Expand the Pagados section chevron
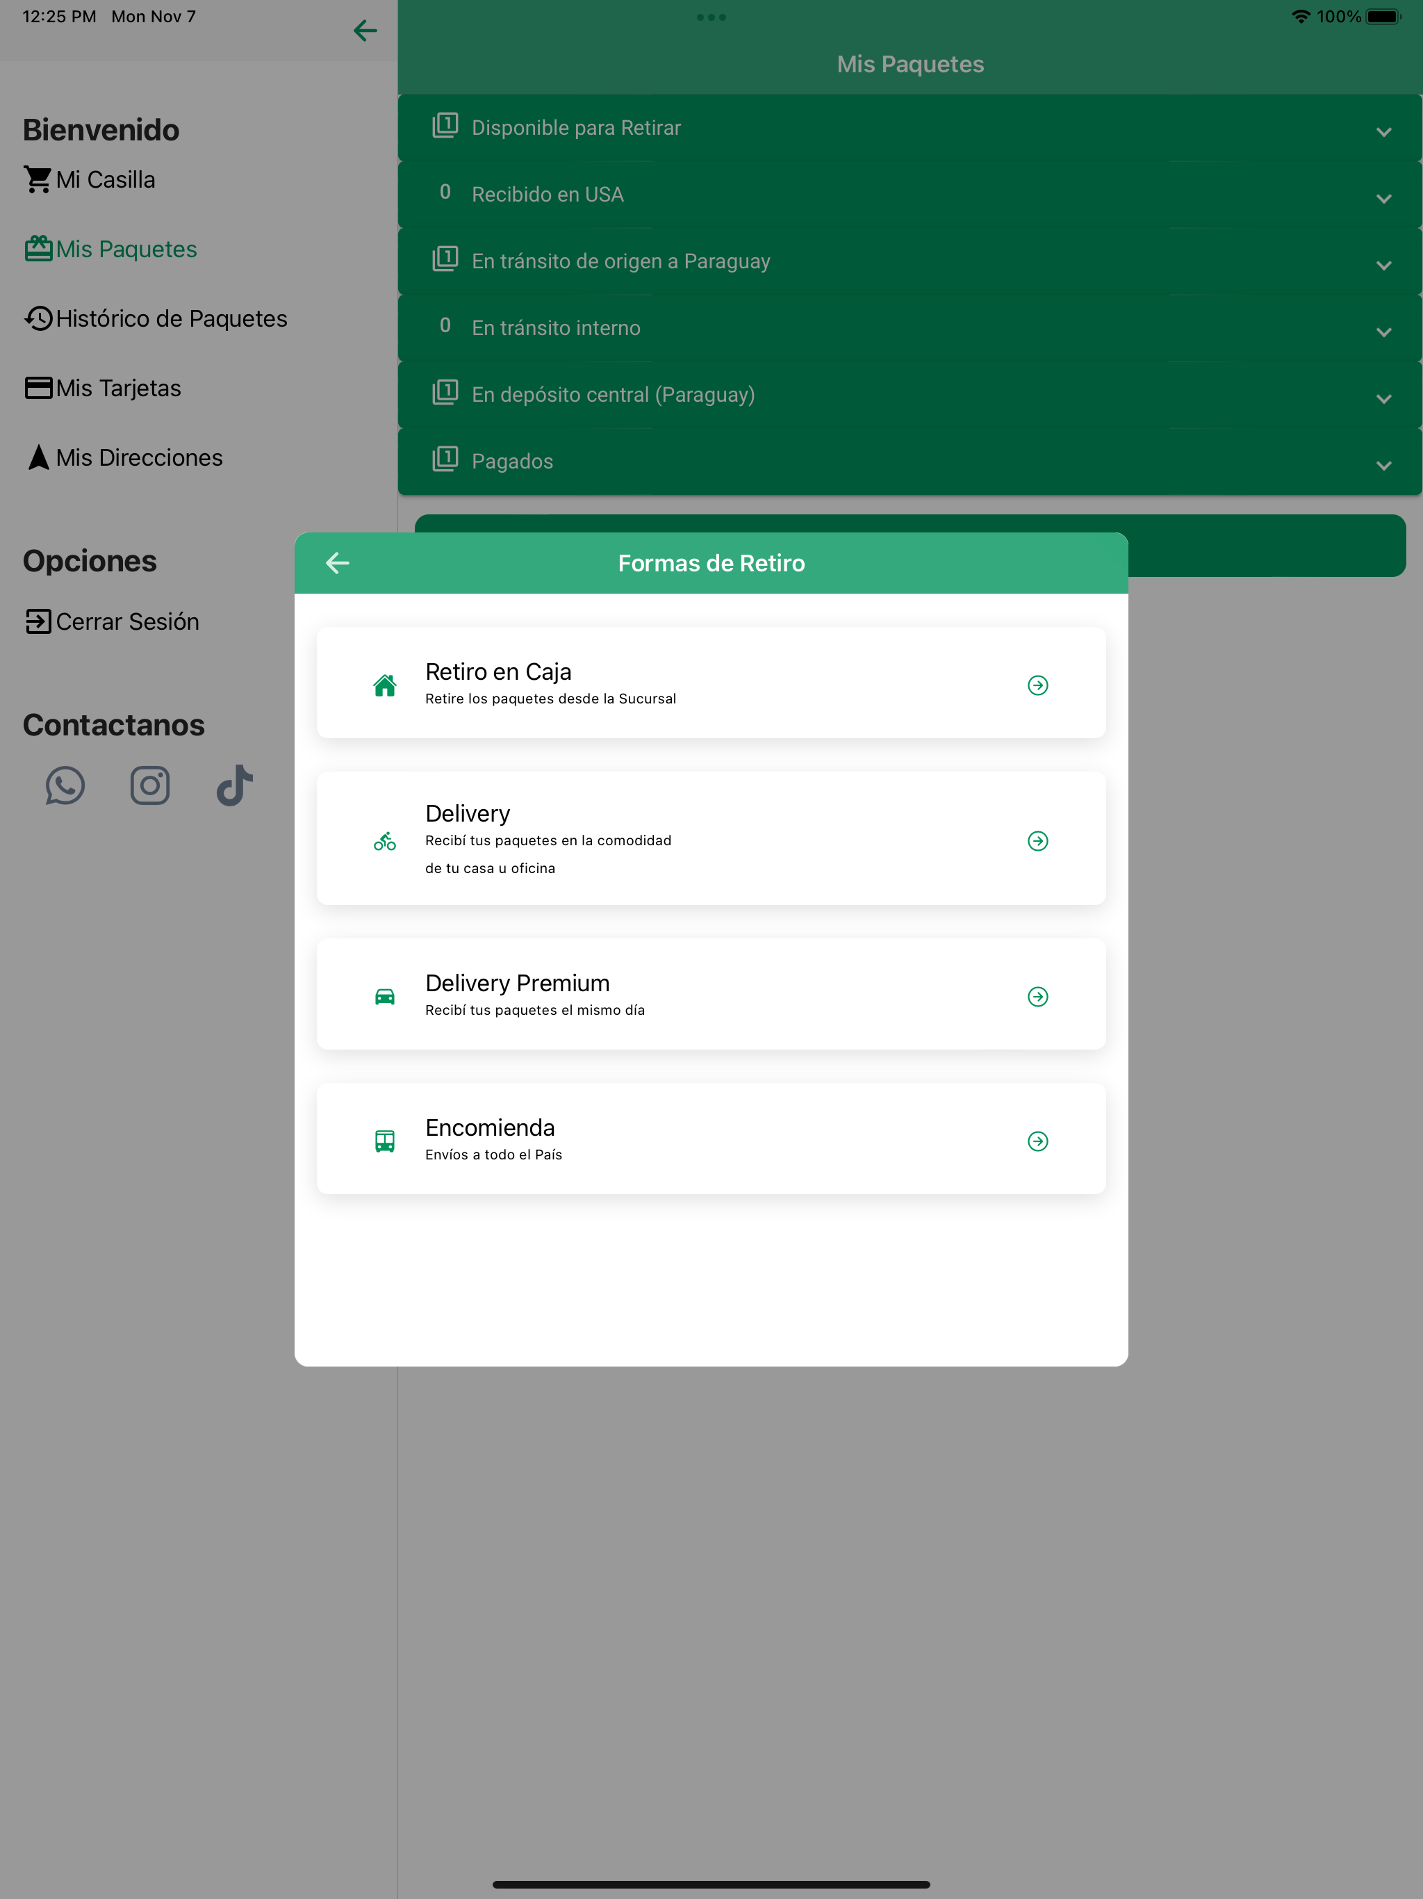This screenshot has width=1423, height=1899. 1383,466
